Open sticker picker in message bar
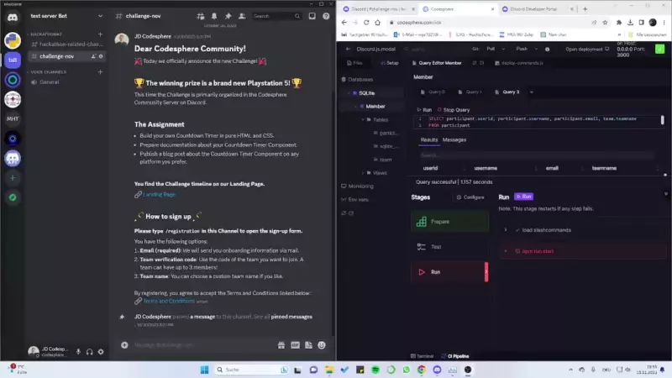This screenshot has width=672, height=378. (x=308, y=345)
